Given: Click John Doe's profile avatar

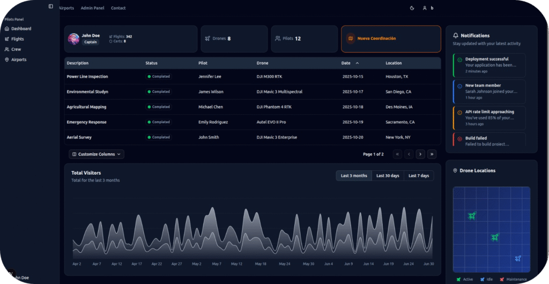Looking at the screenshot, I should tap(74, 39).
